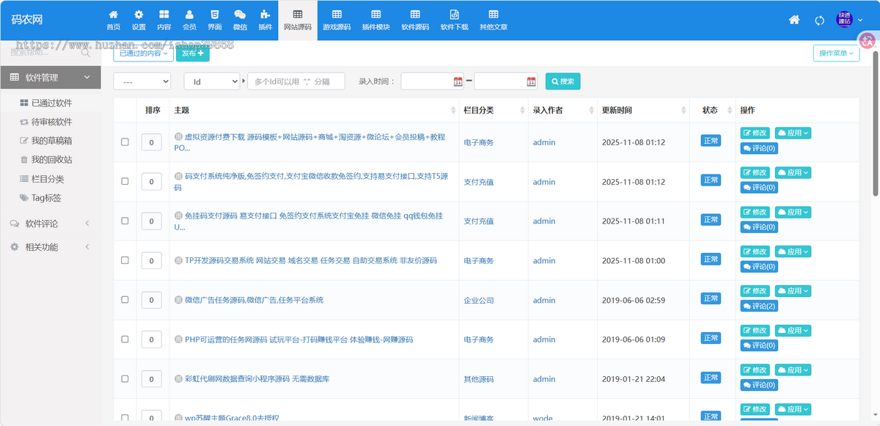This screenshot has width=880, height=426.
Task: Click the 发布 publish button
Action: coord(193,53)
